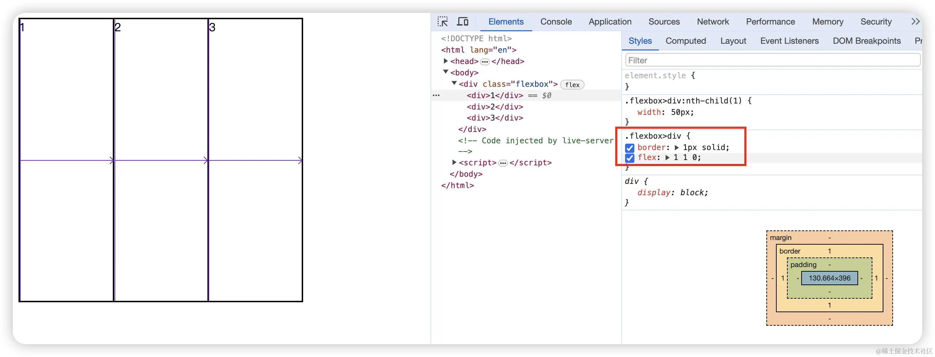
Task: Select the html lang en node
Action: 479,50
